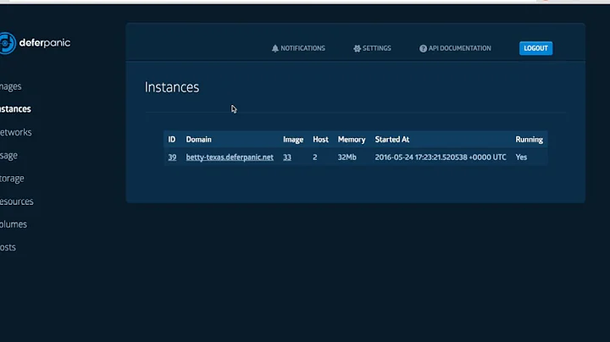
Task: Click the settings gear icon
Action: pos(357,48)
